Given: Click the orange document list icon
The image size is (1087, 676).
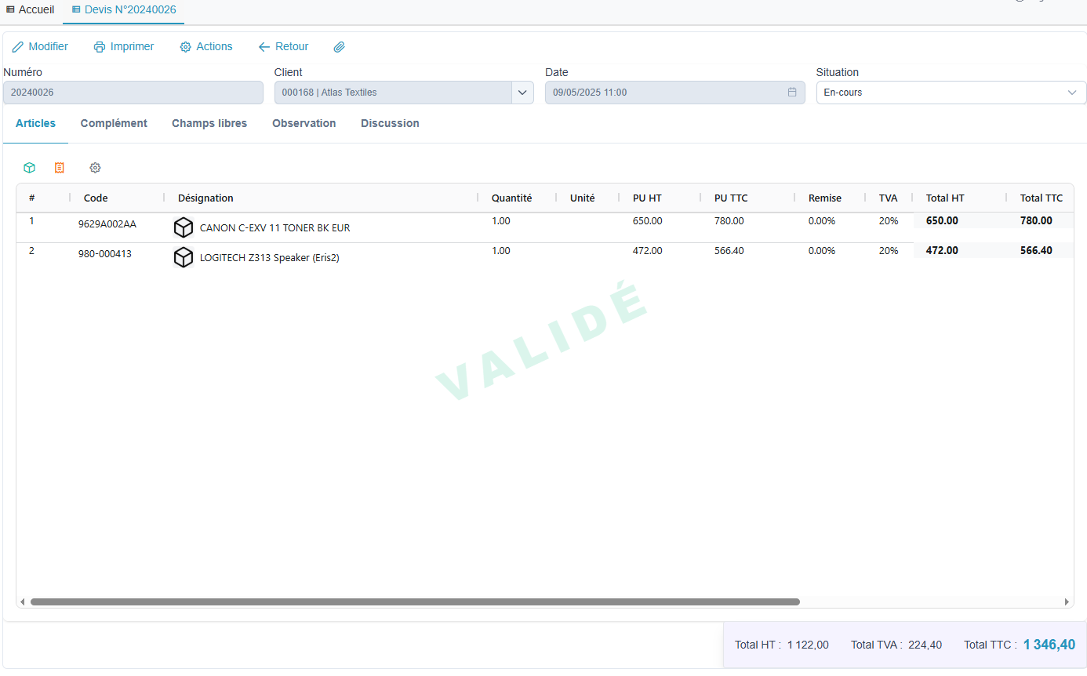Looking at the screenshot, I should (60, 168).
